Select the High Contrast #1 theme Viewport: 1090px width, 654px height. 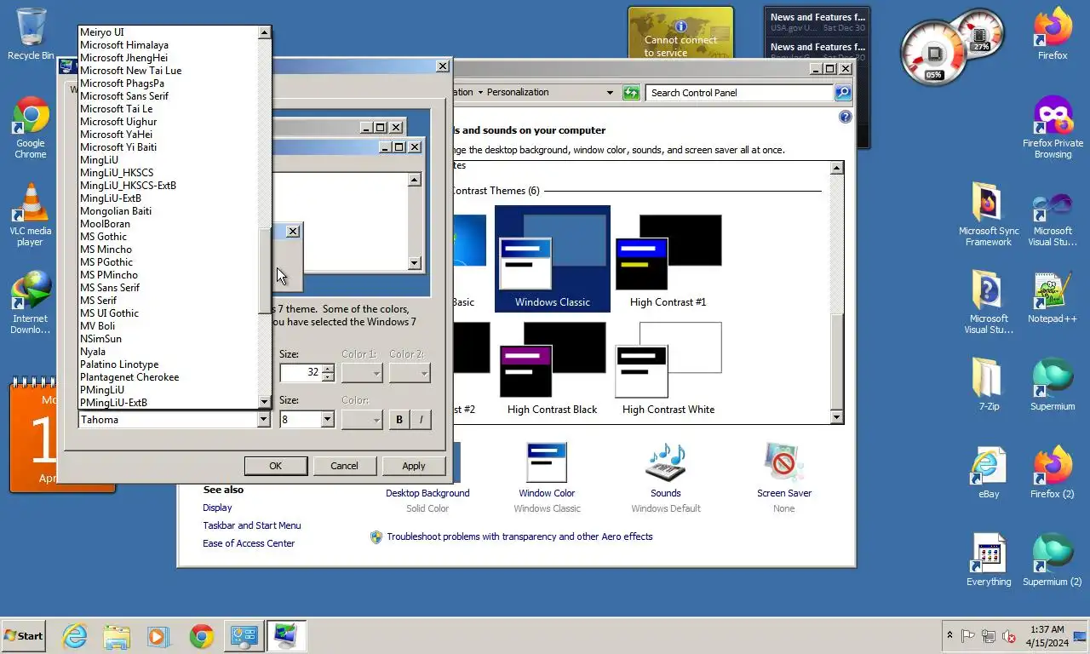[x=668, y=261]
